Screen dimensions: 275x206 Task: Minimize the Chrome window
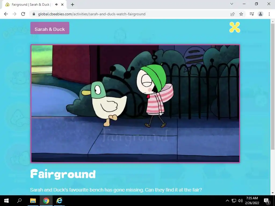pyautogui.click(x=244, y=4)
